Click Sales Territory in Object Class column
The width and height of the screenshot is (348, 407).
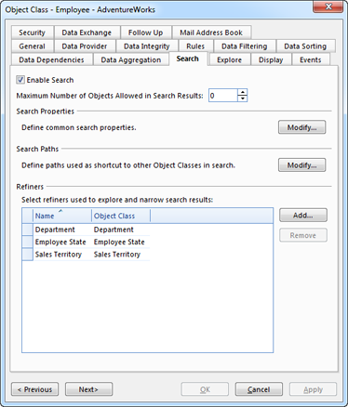click(117, 255)
